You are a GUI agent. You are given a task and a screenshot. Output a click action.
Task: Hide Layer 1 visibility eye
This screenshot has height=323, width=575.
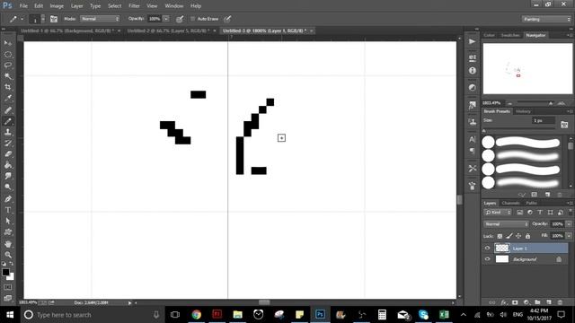[487, 248]
